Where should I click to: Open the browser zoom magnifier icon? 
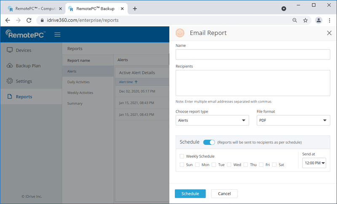[x=294, y=20]
